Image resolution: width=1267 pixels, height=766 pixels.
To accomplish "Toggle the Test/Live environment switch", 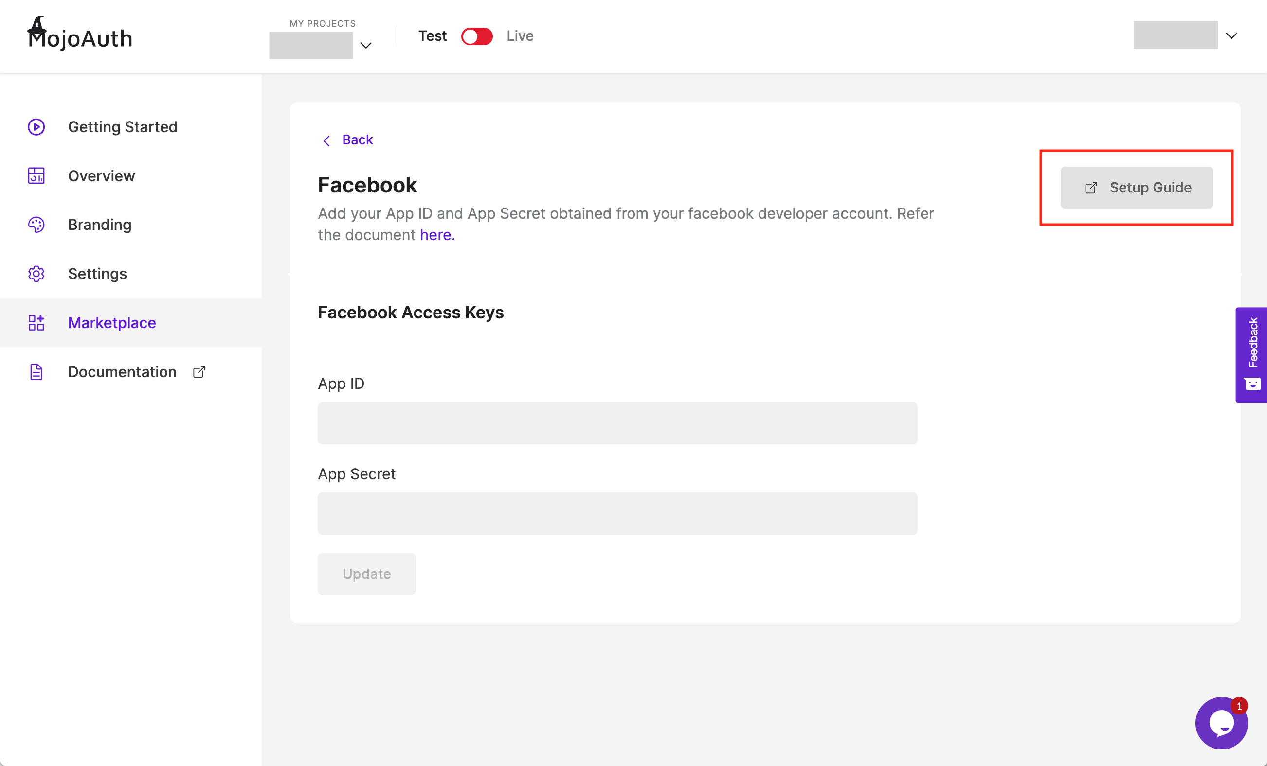I will coord(477,36).
